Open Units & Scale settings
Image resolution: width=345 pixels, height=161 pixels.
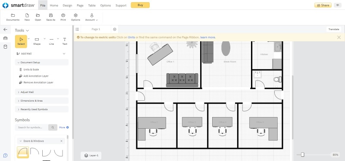click(29, 69)
